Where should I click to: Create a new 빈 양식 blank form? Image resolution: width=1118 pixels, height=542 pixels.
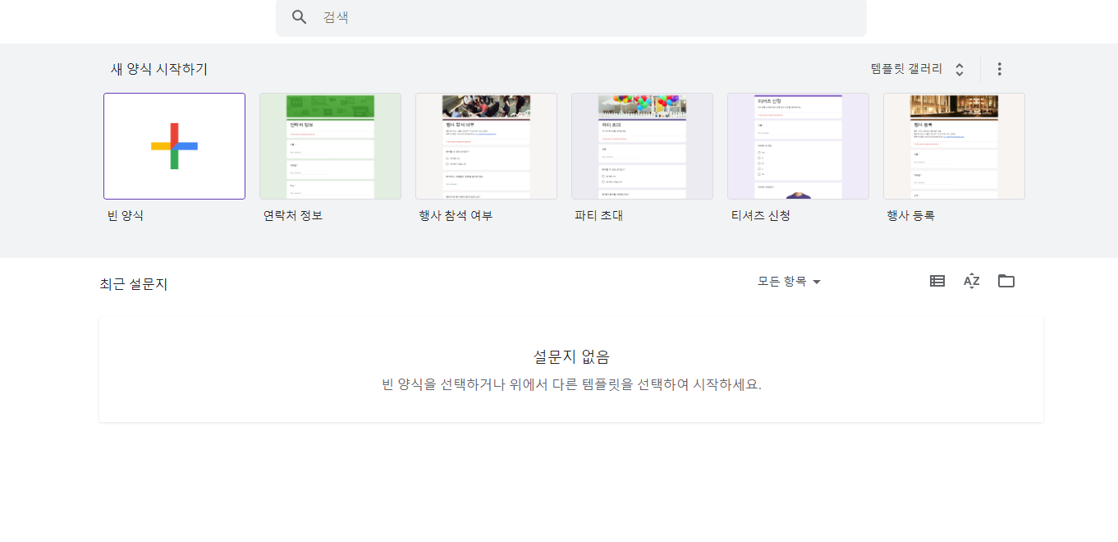(x=174, y=146)
